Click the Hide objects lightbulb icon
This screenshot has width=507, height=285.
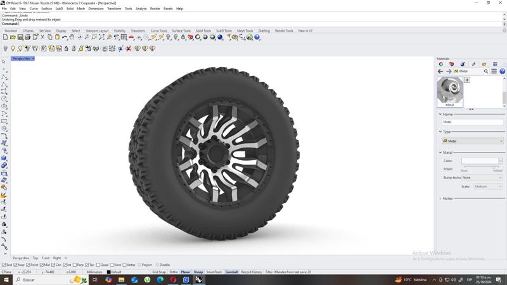point(5,49)
